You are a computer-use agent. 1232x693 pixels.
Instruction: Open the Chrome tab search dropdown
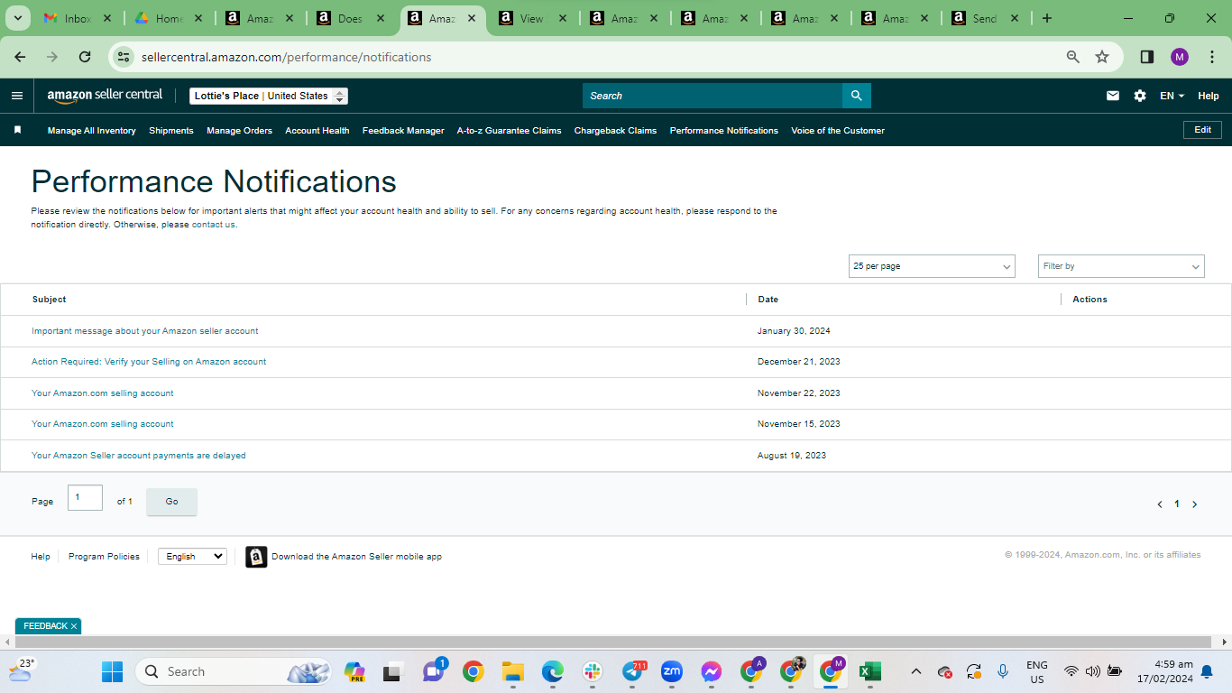(x=18, y=18)
